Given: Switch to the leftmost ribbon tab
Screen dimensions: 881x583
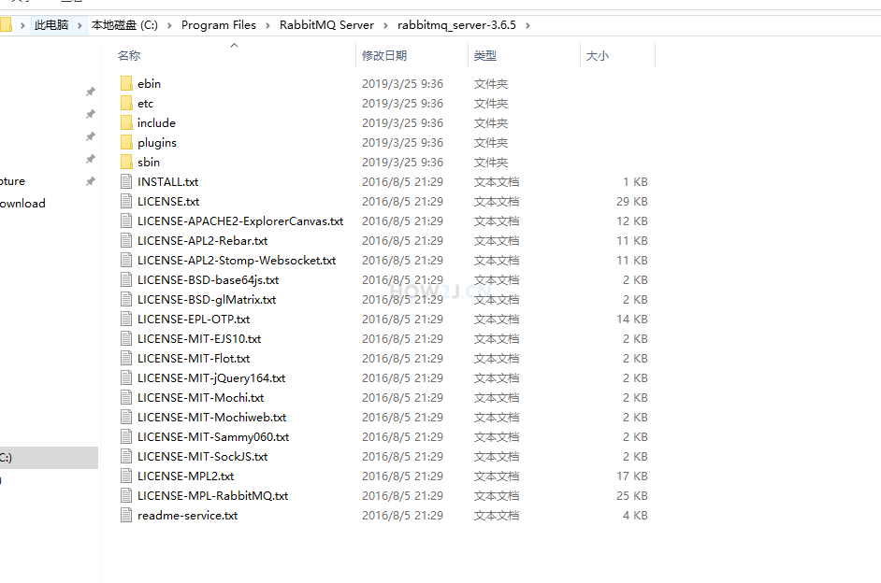Looking at the screenshot, I should point(19,3).
